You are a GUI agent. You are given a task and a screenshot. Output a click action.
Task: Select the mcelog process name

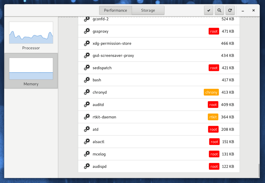(99, 154)
